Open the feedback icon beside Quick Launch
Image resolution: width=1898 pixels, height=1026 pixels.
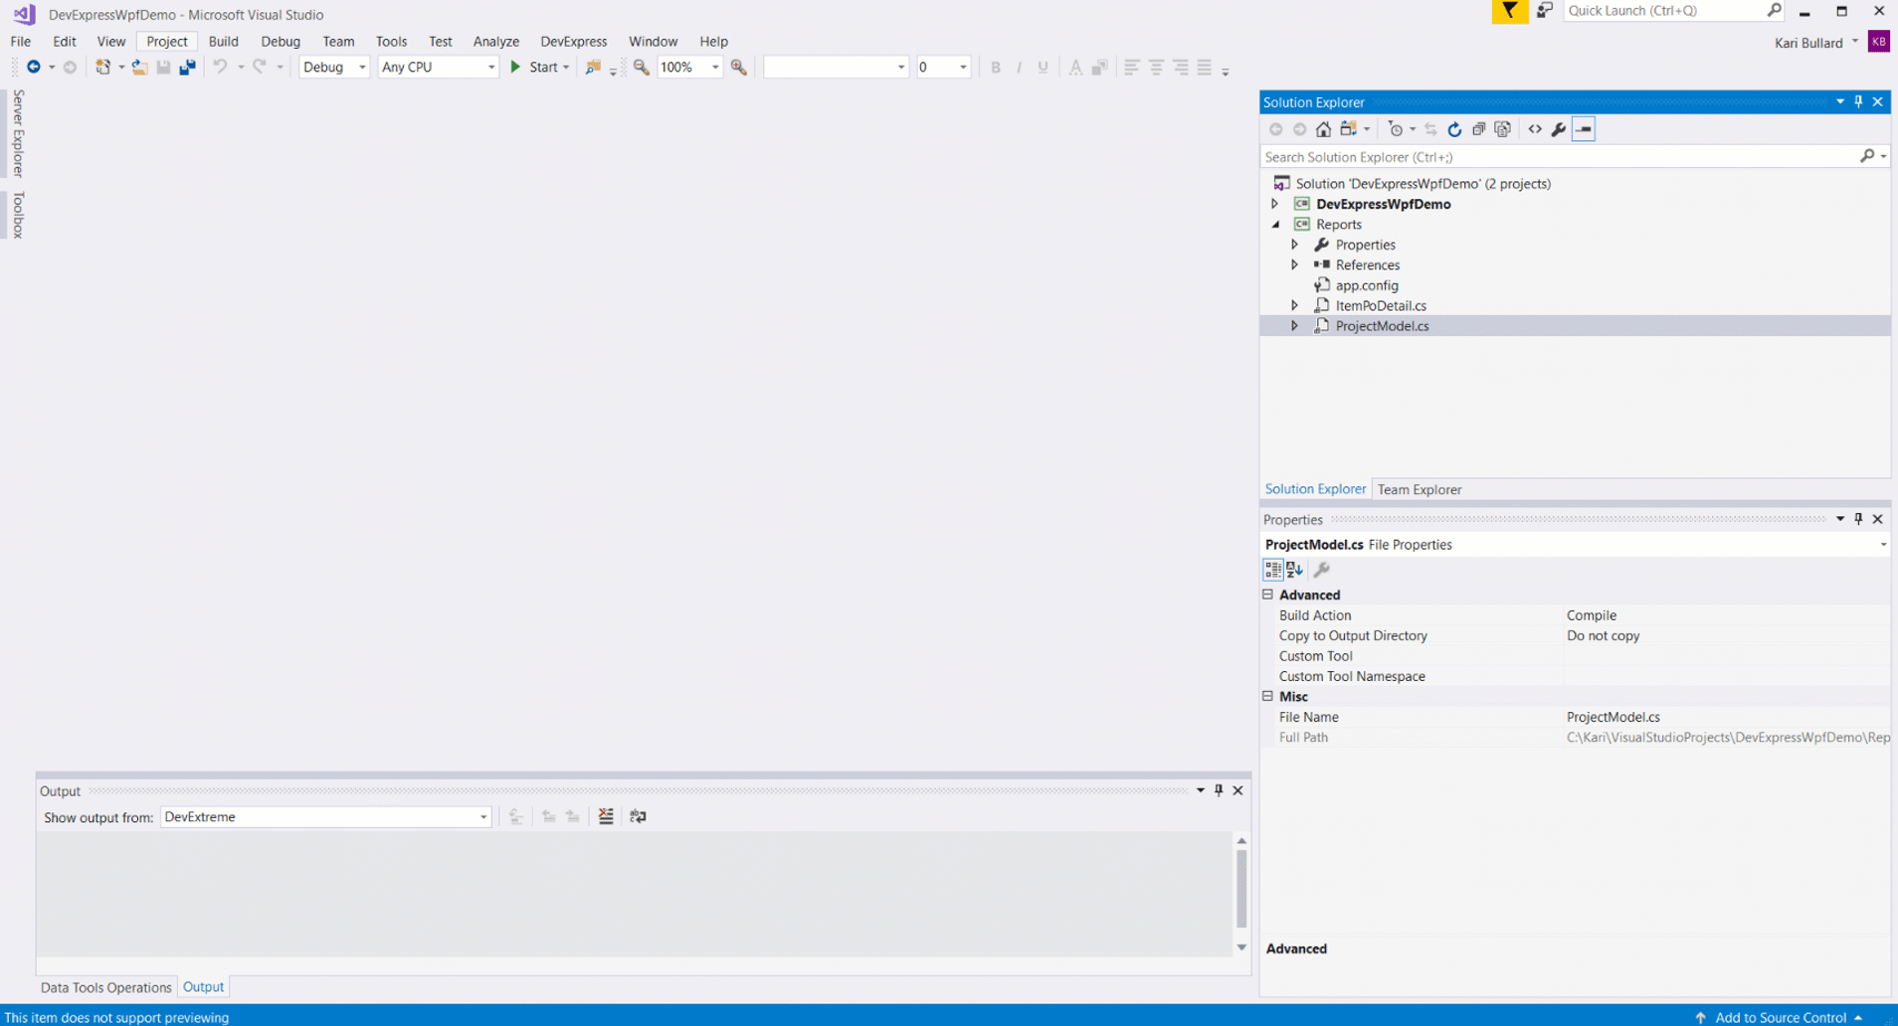tap(1544, 11)
